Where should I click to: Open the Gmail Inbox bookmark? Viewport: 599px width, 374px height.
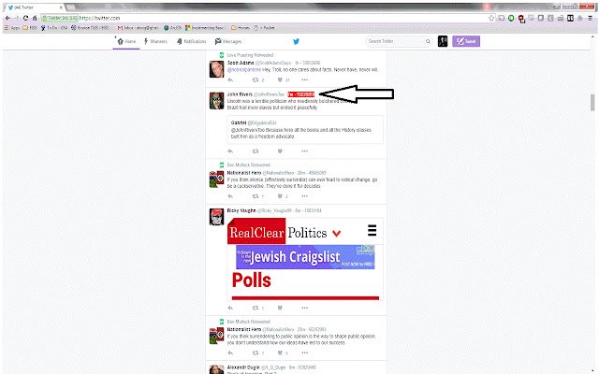click(x=138, y=28)
